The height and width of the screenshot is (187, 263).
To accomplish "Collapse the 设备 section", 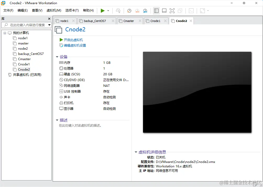I will pos(57,57).
